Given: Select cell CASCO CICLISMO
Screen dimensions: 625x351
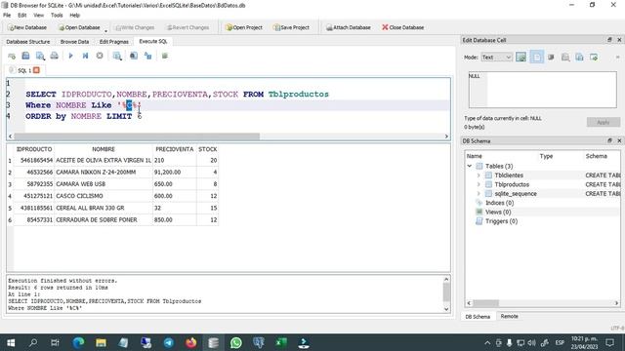Looking at the screenshot, I should pos(104,196).
